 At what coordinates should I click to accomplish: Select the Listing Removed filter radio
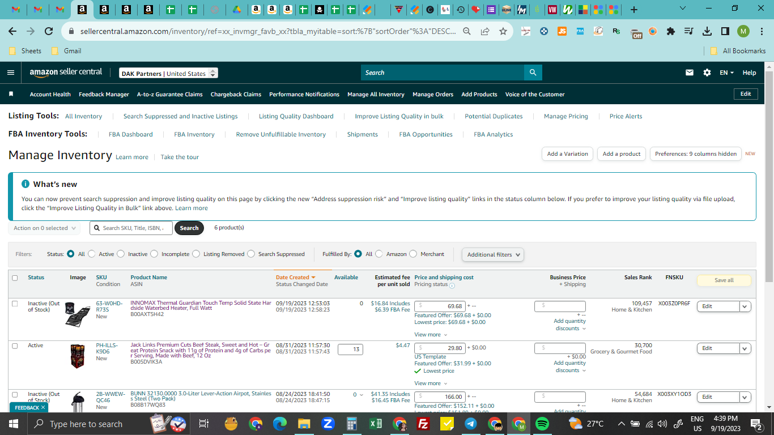[196, 254]
